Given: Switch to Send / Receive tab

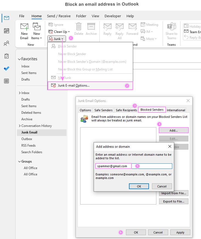Looking at the screenshot, I should tap(59, 16).
